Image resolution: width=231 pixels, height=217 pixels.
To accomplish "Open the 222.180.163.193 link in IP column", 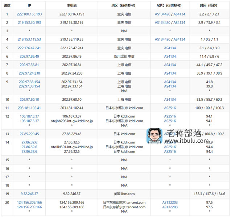I will [29, 14].
